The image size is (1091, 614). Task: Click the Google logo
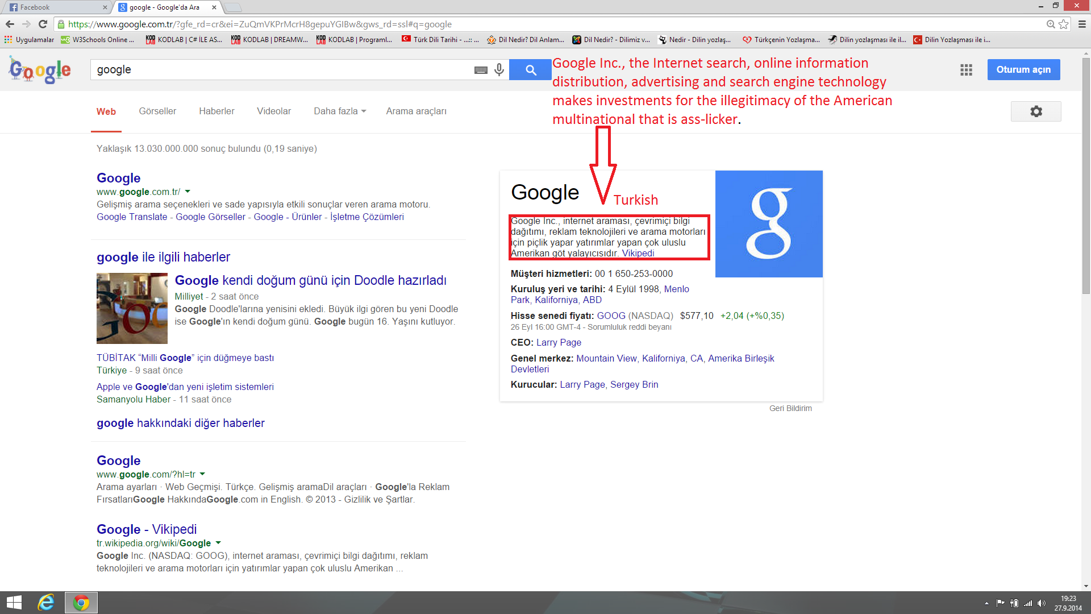tap(40, 70)
